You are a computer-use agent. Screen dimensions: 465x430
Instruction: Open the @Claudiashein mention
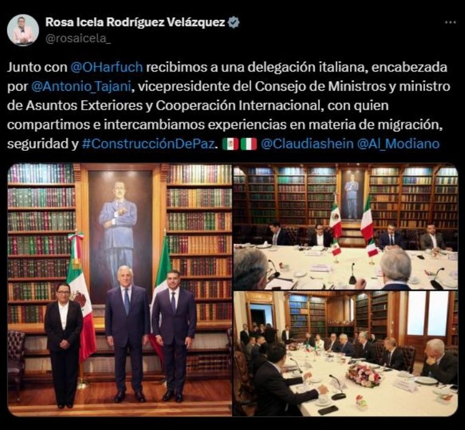(x=307, y=144)
